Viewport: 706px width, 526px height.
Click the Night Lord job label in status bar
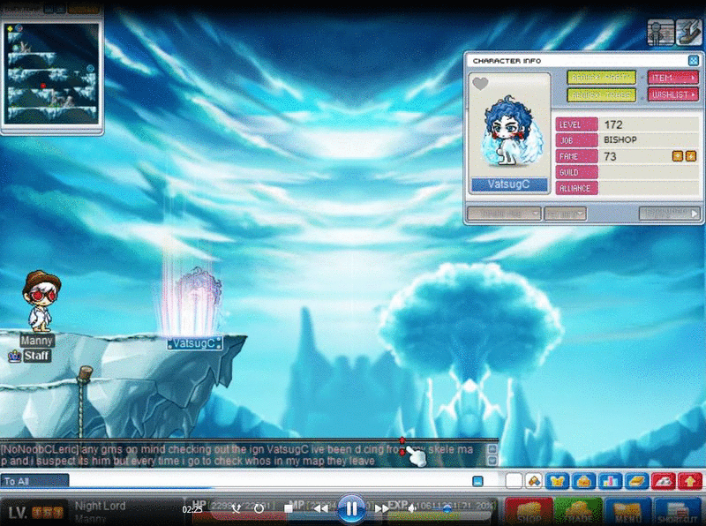100,506
